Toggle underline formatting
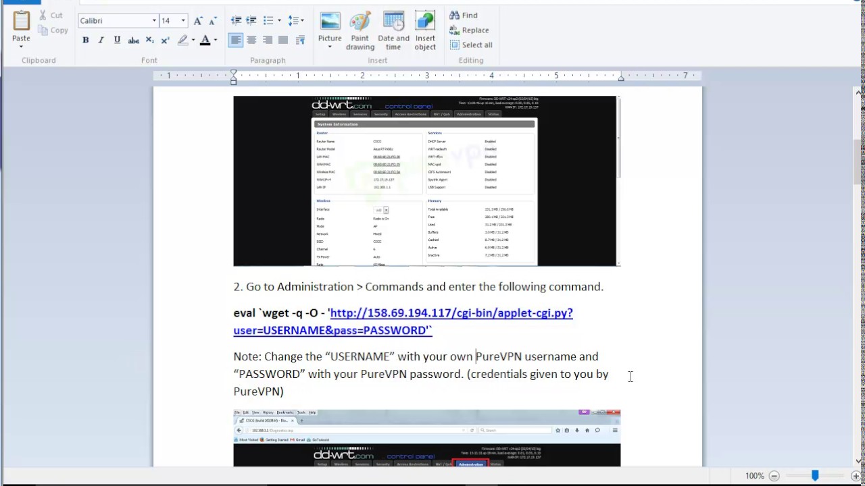This screenshot has width=865, height=486. 117,40
